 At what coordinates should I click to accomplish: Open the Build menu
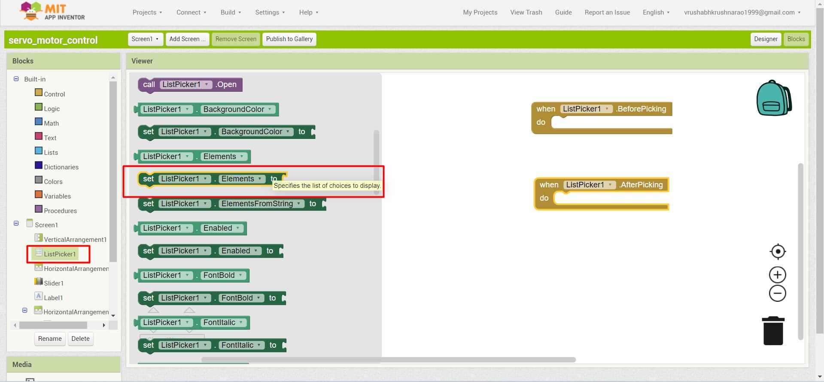[231, 12]
